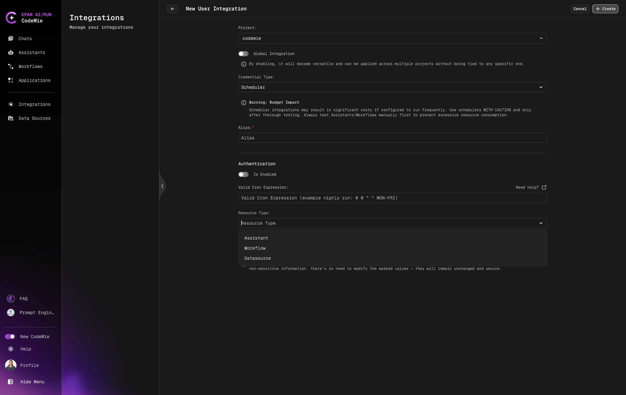
Task: Switch off the New CodeMie toggle
Action: [10, 337]
